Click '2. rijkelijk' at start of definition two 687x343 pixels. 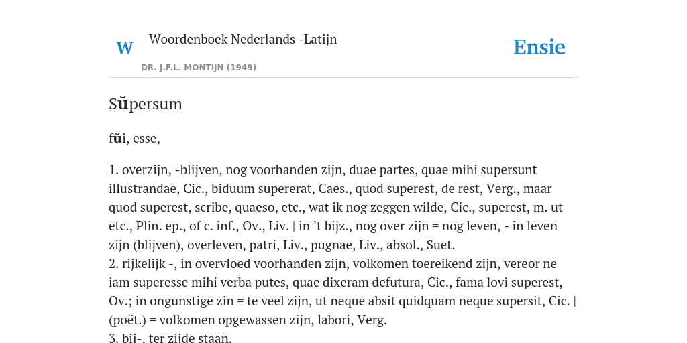pos(134,264)
